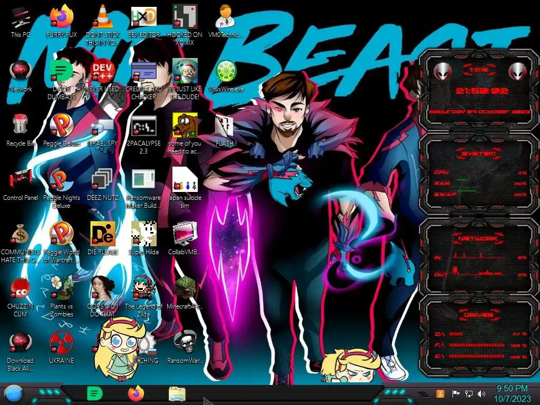Open File Explorer from the taskbar
The width and height of the screenshot is (540, 405).
point(177,393)
